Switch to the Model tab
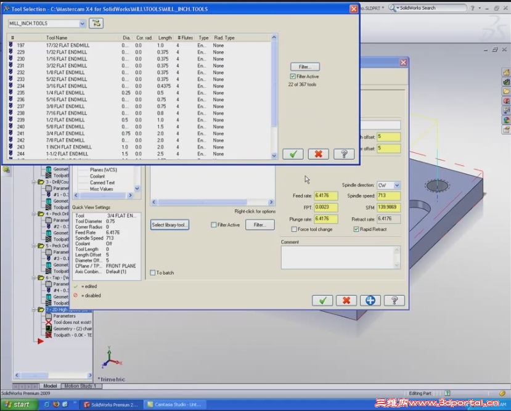The width and height of the screenshot is (511, 411). 50,386
